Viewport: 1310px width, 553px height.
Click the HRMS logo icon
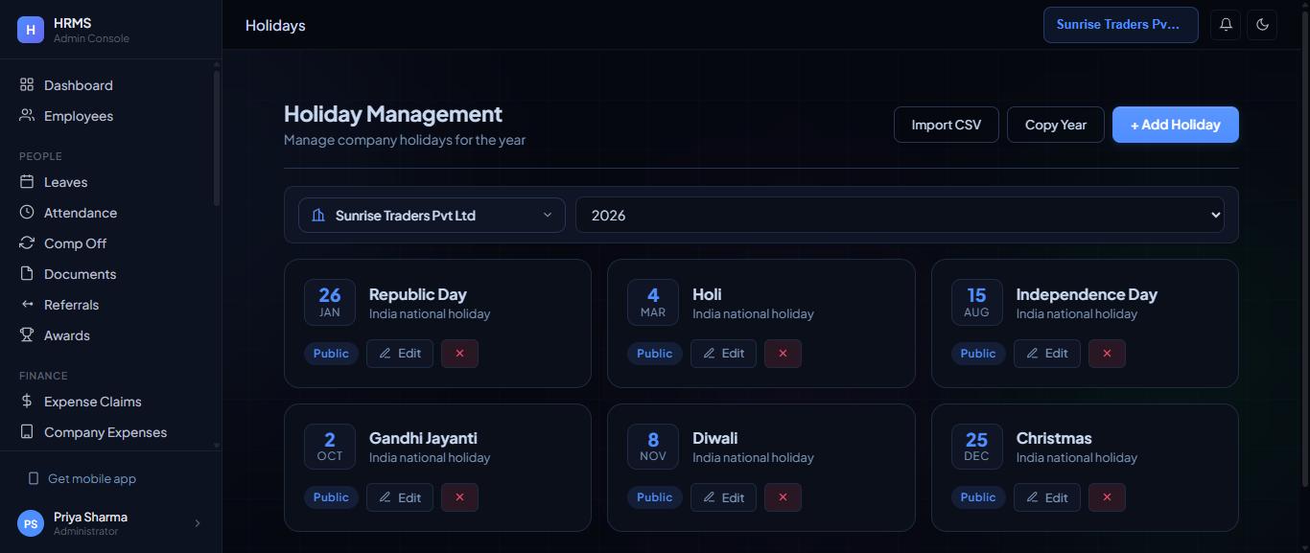coord(31,30)
